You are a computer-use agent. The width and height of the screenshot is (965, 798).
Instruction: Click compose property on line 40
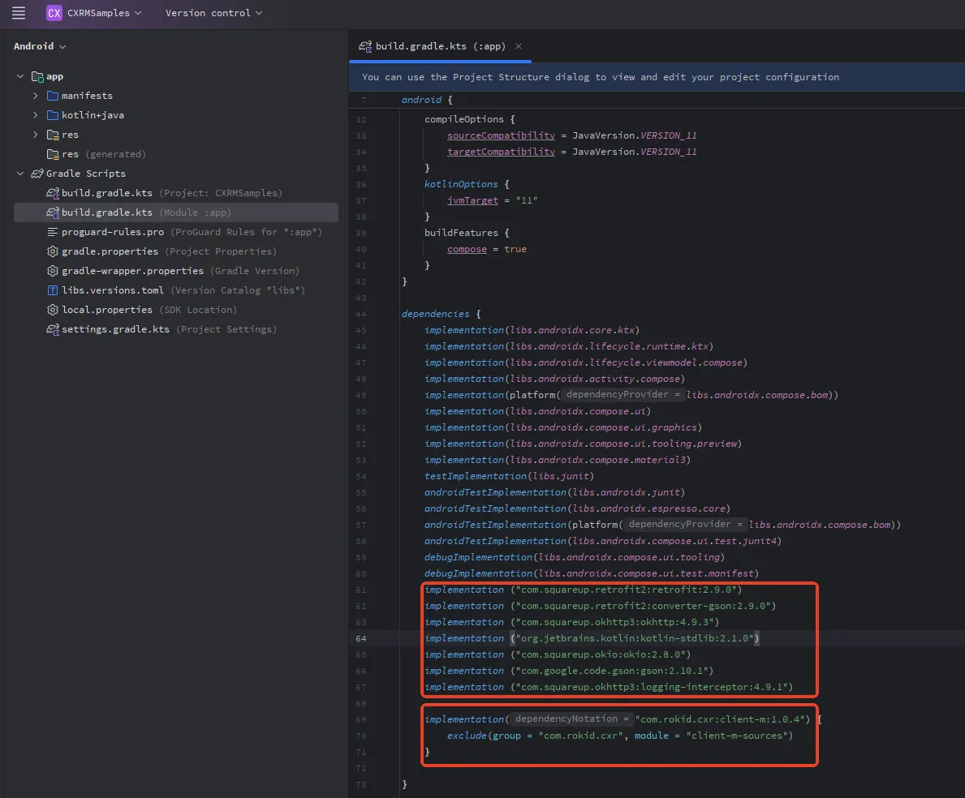[467, 249]
